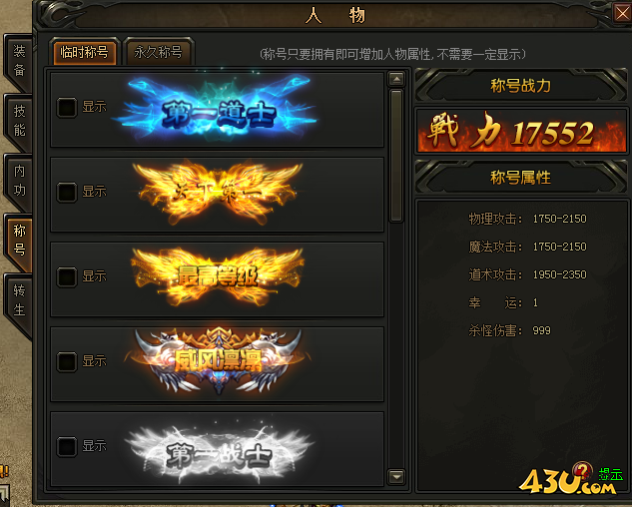The image size is (632, 507).
Task: Click the red question mark hint icon
Action: (x=582, y=470)
